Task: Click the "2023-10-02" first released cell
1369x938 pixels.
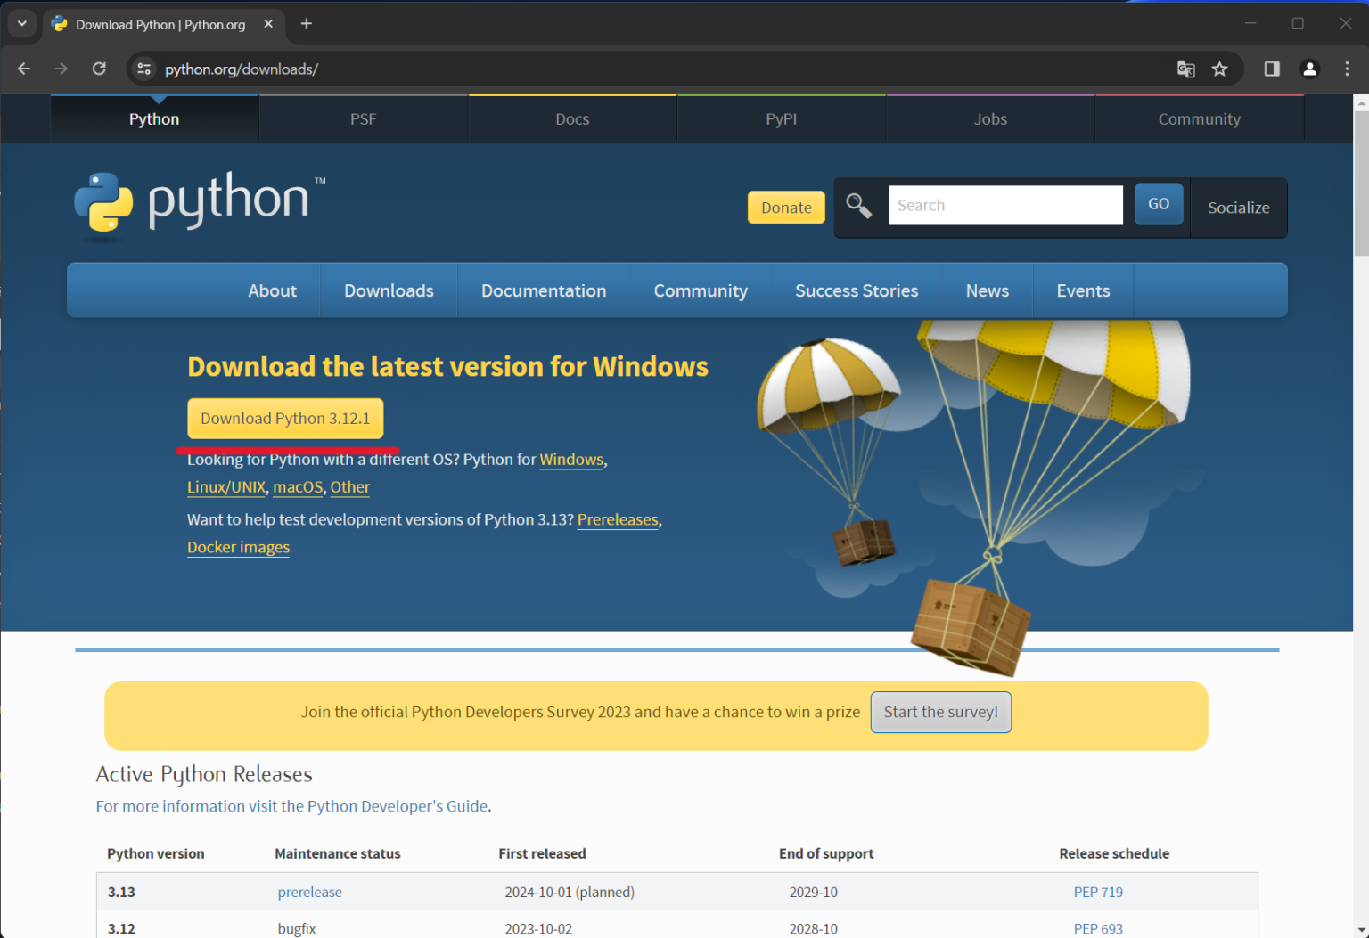Action: pyautogui.click(x=538, y=928)
